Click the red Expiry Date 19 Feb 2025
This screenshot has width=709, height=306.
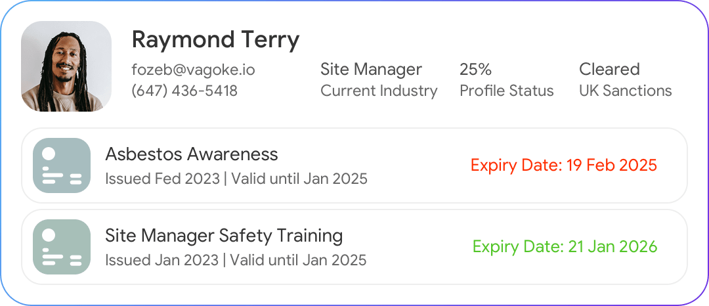[564, 165]
